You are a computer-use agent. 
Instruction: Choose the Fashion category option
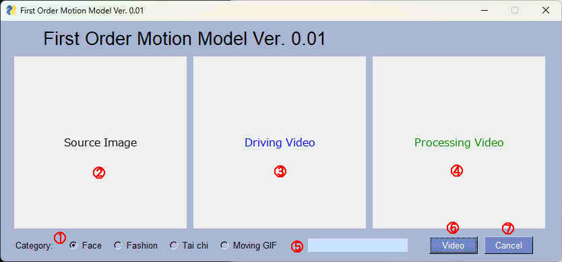(x=119, y=246)
